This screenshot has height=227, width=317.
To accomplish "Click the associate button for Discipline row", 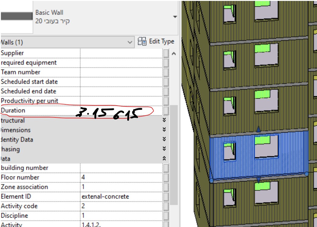I will (x=166, y=216).
